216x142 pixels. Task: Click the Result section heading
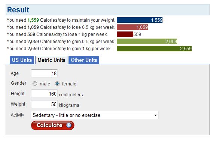(18, 10)
